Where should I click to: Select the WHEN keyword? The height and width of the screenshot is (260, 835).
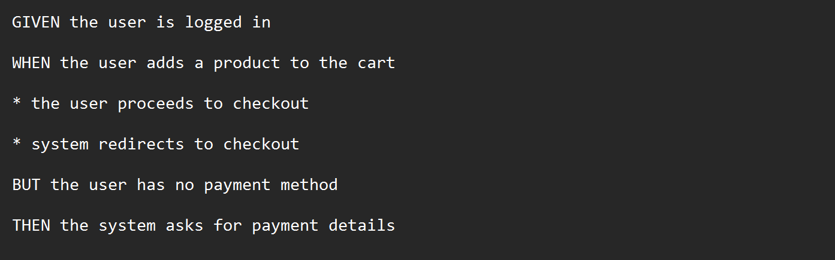[31, 63]
